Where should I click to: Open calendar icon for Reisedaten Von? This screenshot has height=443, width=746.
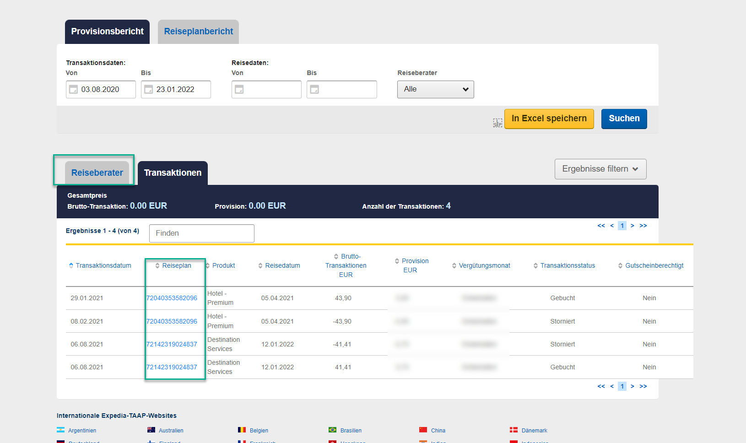coord(239,90)
